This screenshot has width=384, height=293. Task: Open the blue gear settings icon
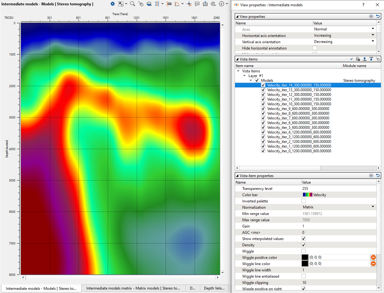[113, 4]
